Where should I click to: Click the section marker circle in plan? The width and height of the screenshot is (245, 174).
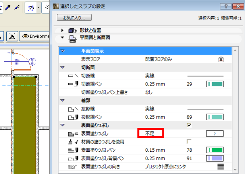click(33, 61)
